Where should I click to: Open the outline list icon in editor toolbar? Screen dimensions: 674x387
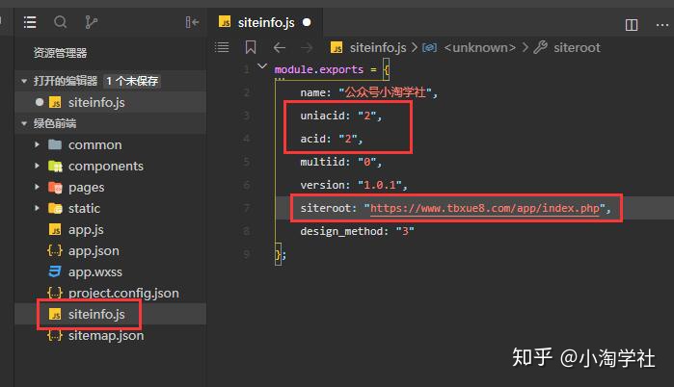[222, 47]
